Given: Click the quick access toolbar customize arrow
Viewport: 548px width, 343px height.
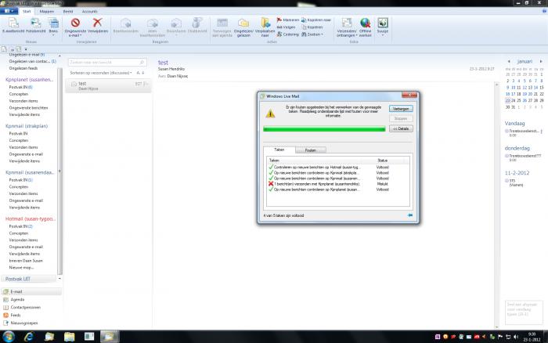Looking at the screenshot, I should tap(26, 49).
